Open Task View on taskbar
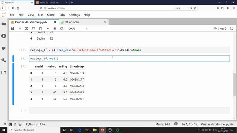This screenshot has width=237, height=133. pyautogui.click(x=71, y=130)
